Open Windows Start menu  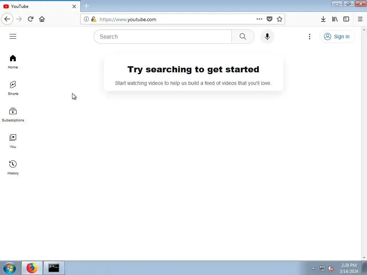pos(10,268)
